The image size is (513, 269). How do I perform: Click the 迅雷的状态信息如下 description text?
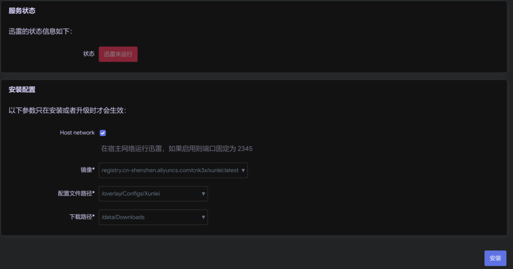[x=40, y=32]
